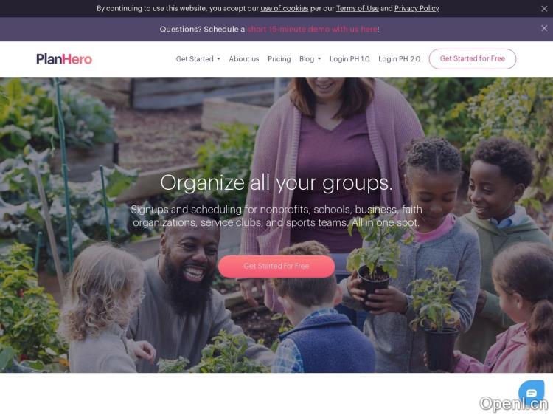Select Login PH 2.0

[x=399, y=59]
